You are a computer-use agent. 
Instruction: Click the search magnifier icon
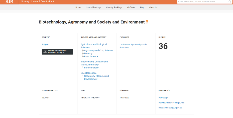pos(230,2)
